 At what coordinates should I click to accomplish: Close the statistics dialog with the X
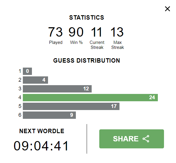[x=167, y=9]
